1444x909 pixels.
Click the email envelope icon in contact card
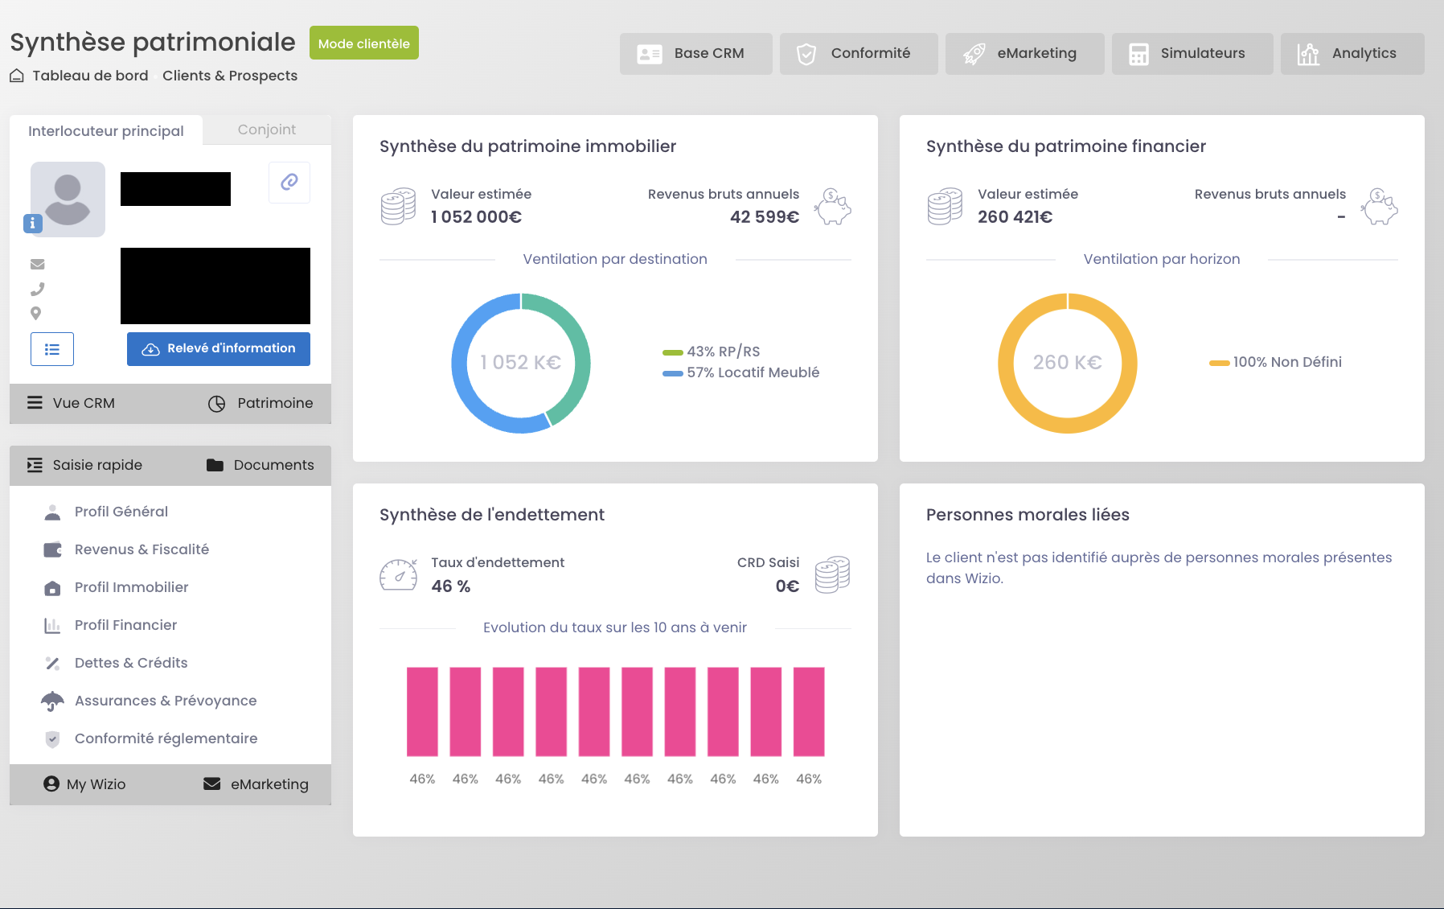tap(37, 264)
